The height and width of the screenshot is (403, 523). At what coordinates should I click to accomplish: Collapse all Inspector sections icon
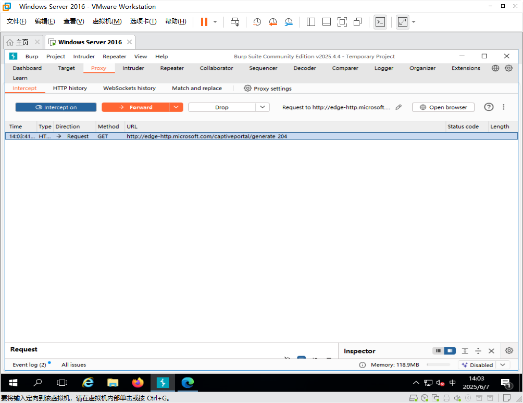[x=478, y=350]
